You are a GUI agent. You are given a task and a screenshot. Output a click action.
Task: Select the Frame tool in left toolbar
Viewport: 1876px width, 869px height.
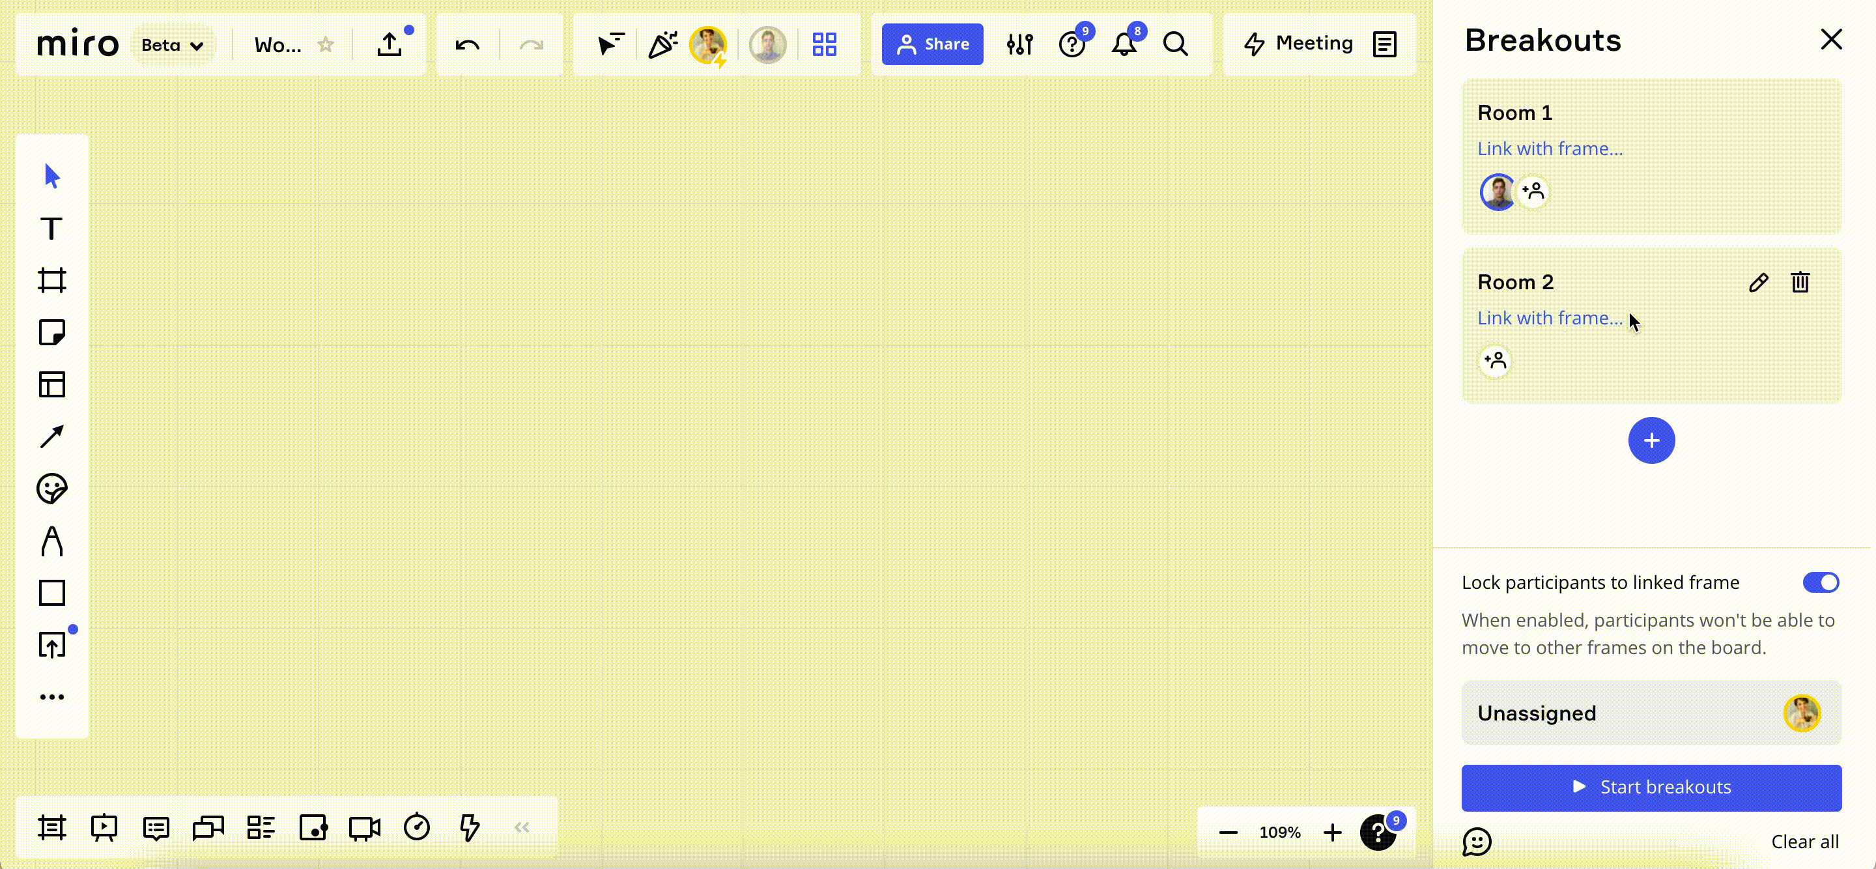click(51, 281)
